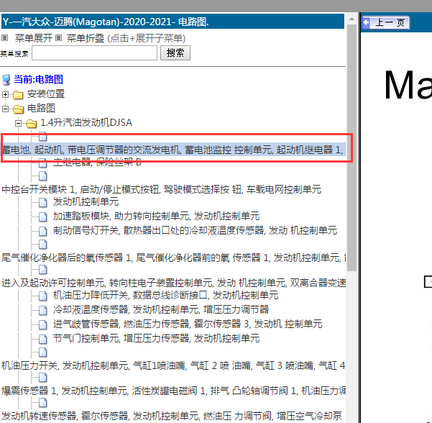Open 爆震传感器 1, 发动机控制单元, 活性炭罐电磁阀 entry
This screenshot has height=423, width=432.
173,391
